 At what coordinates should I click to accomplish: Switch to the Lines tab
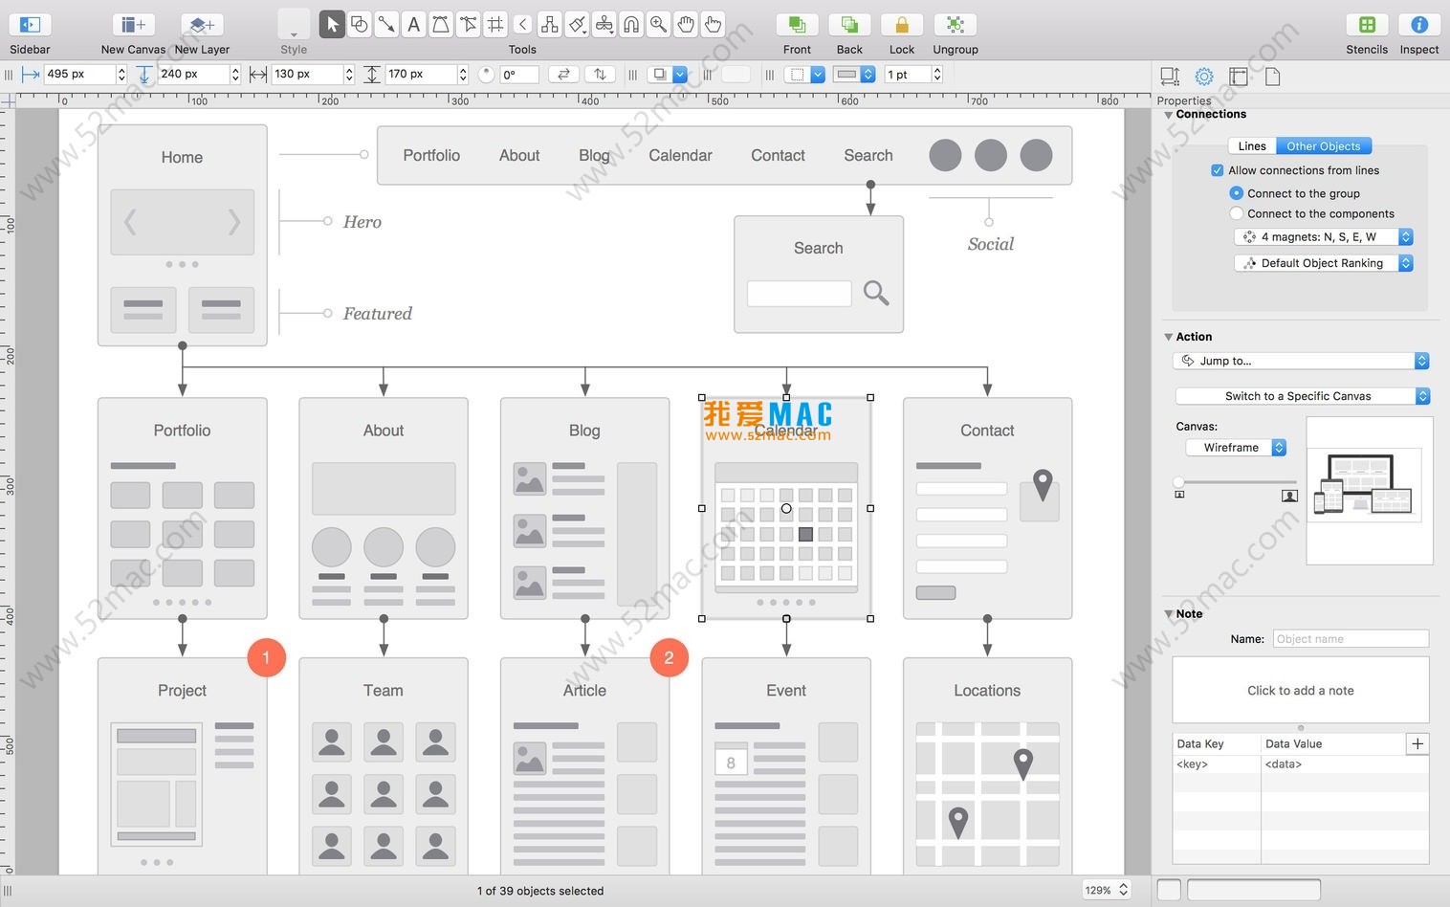point(1252,146)
